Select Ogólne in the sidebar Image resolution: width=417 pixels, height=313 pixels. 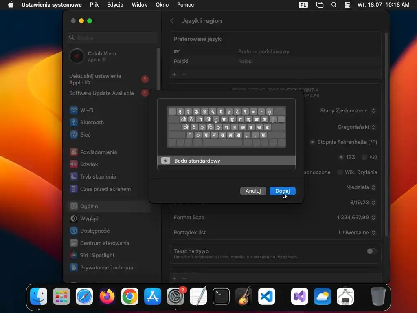(x=109, y=206)
